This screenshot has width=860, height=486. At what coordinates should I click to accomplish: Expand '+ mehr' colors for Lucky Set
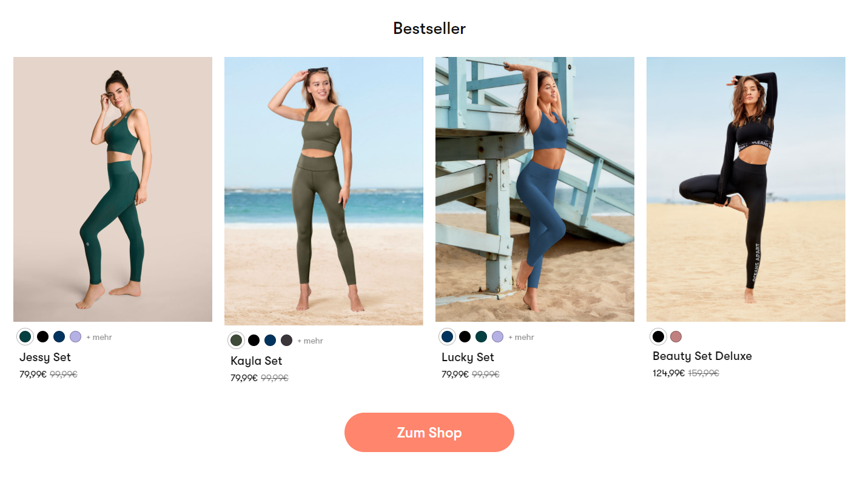click(521, 338)
